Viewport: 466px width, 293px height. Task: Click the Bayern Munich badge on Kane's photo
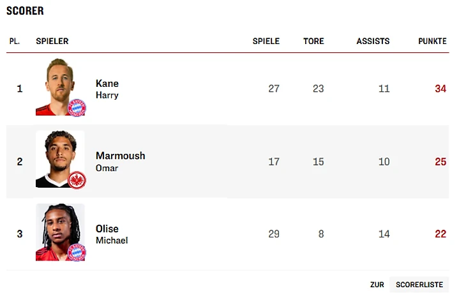click(x=77, y=107)
